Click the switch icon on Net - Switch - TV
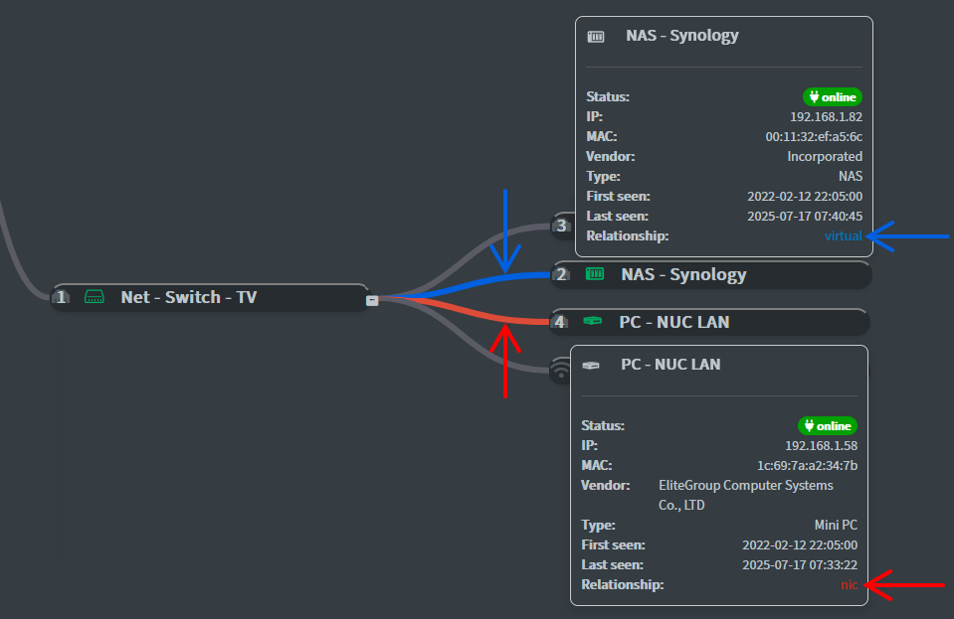954x619 pixels. pyautogui.click(x=95, y=297)
